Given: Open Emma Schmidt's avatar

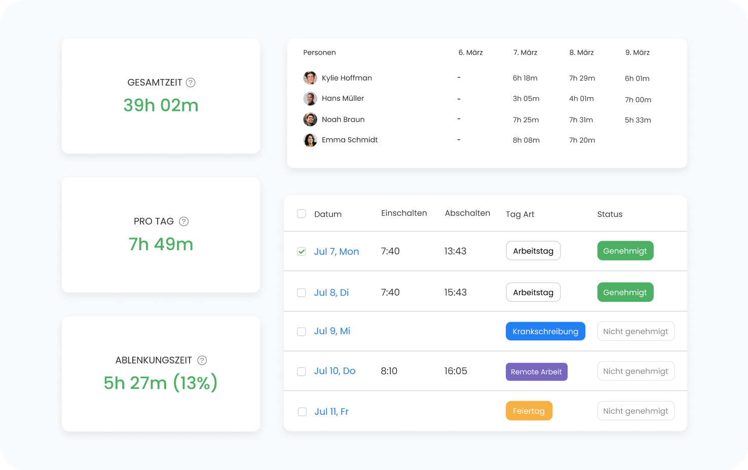Looking at the screenshot, I should pyautogui.click(x=310, y=140).
